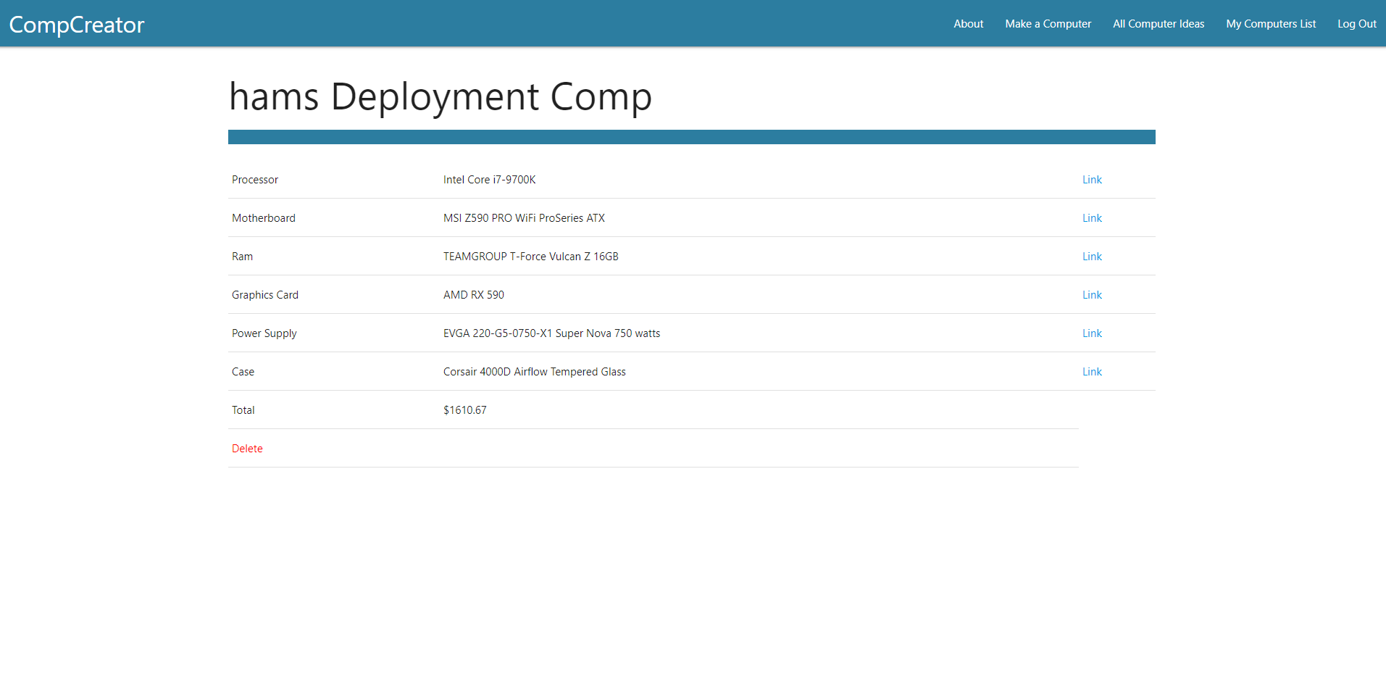Screen dimensions: 1386x698
Task: Open All Computer Ideas
Action: tap(1159, 24)
